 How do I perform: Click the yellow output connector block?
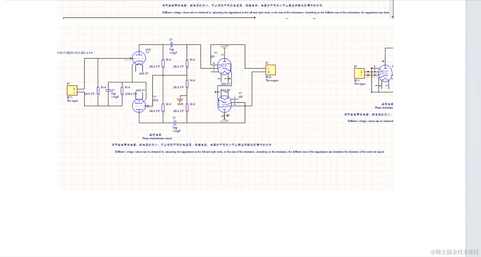(x=270, y=70)
